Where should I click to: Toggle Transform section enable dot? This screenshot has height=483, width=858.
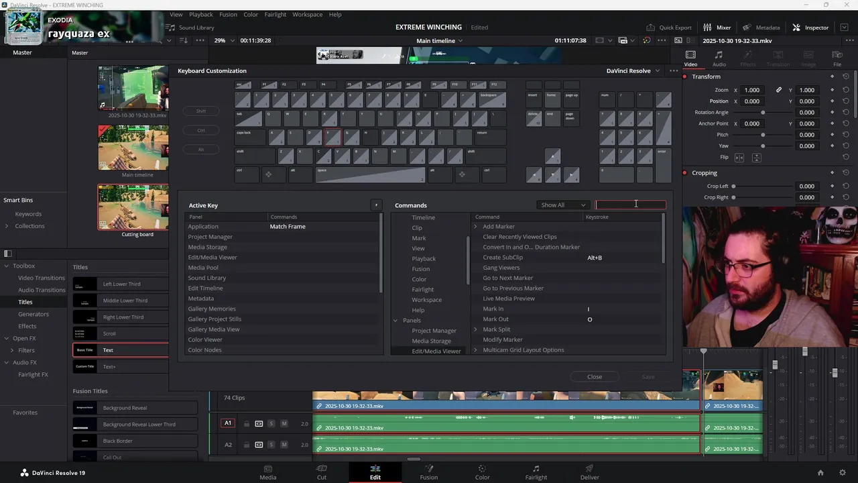685,76
